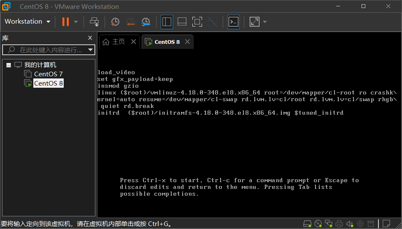Collapse the 我的计算机 tree node
Viewport: 402px width, 229px height.
[9, 65]
